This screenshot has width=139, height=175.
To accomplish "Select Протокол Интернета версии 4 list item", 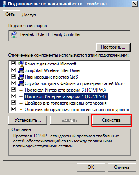I will (x=66, y=96).
